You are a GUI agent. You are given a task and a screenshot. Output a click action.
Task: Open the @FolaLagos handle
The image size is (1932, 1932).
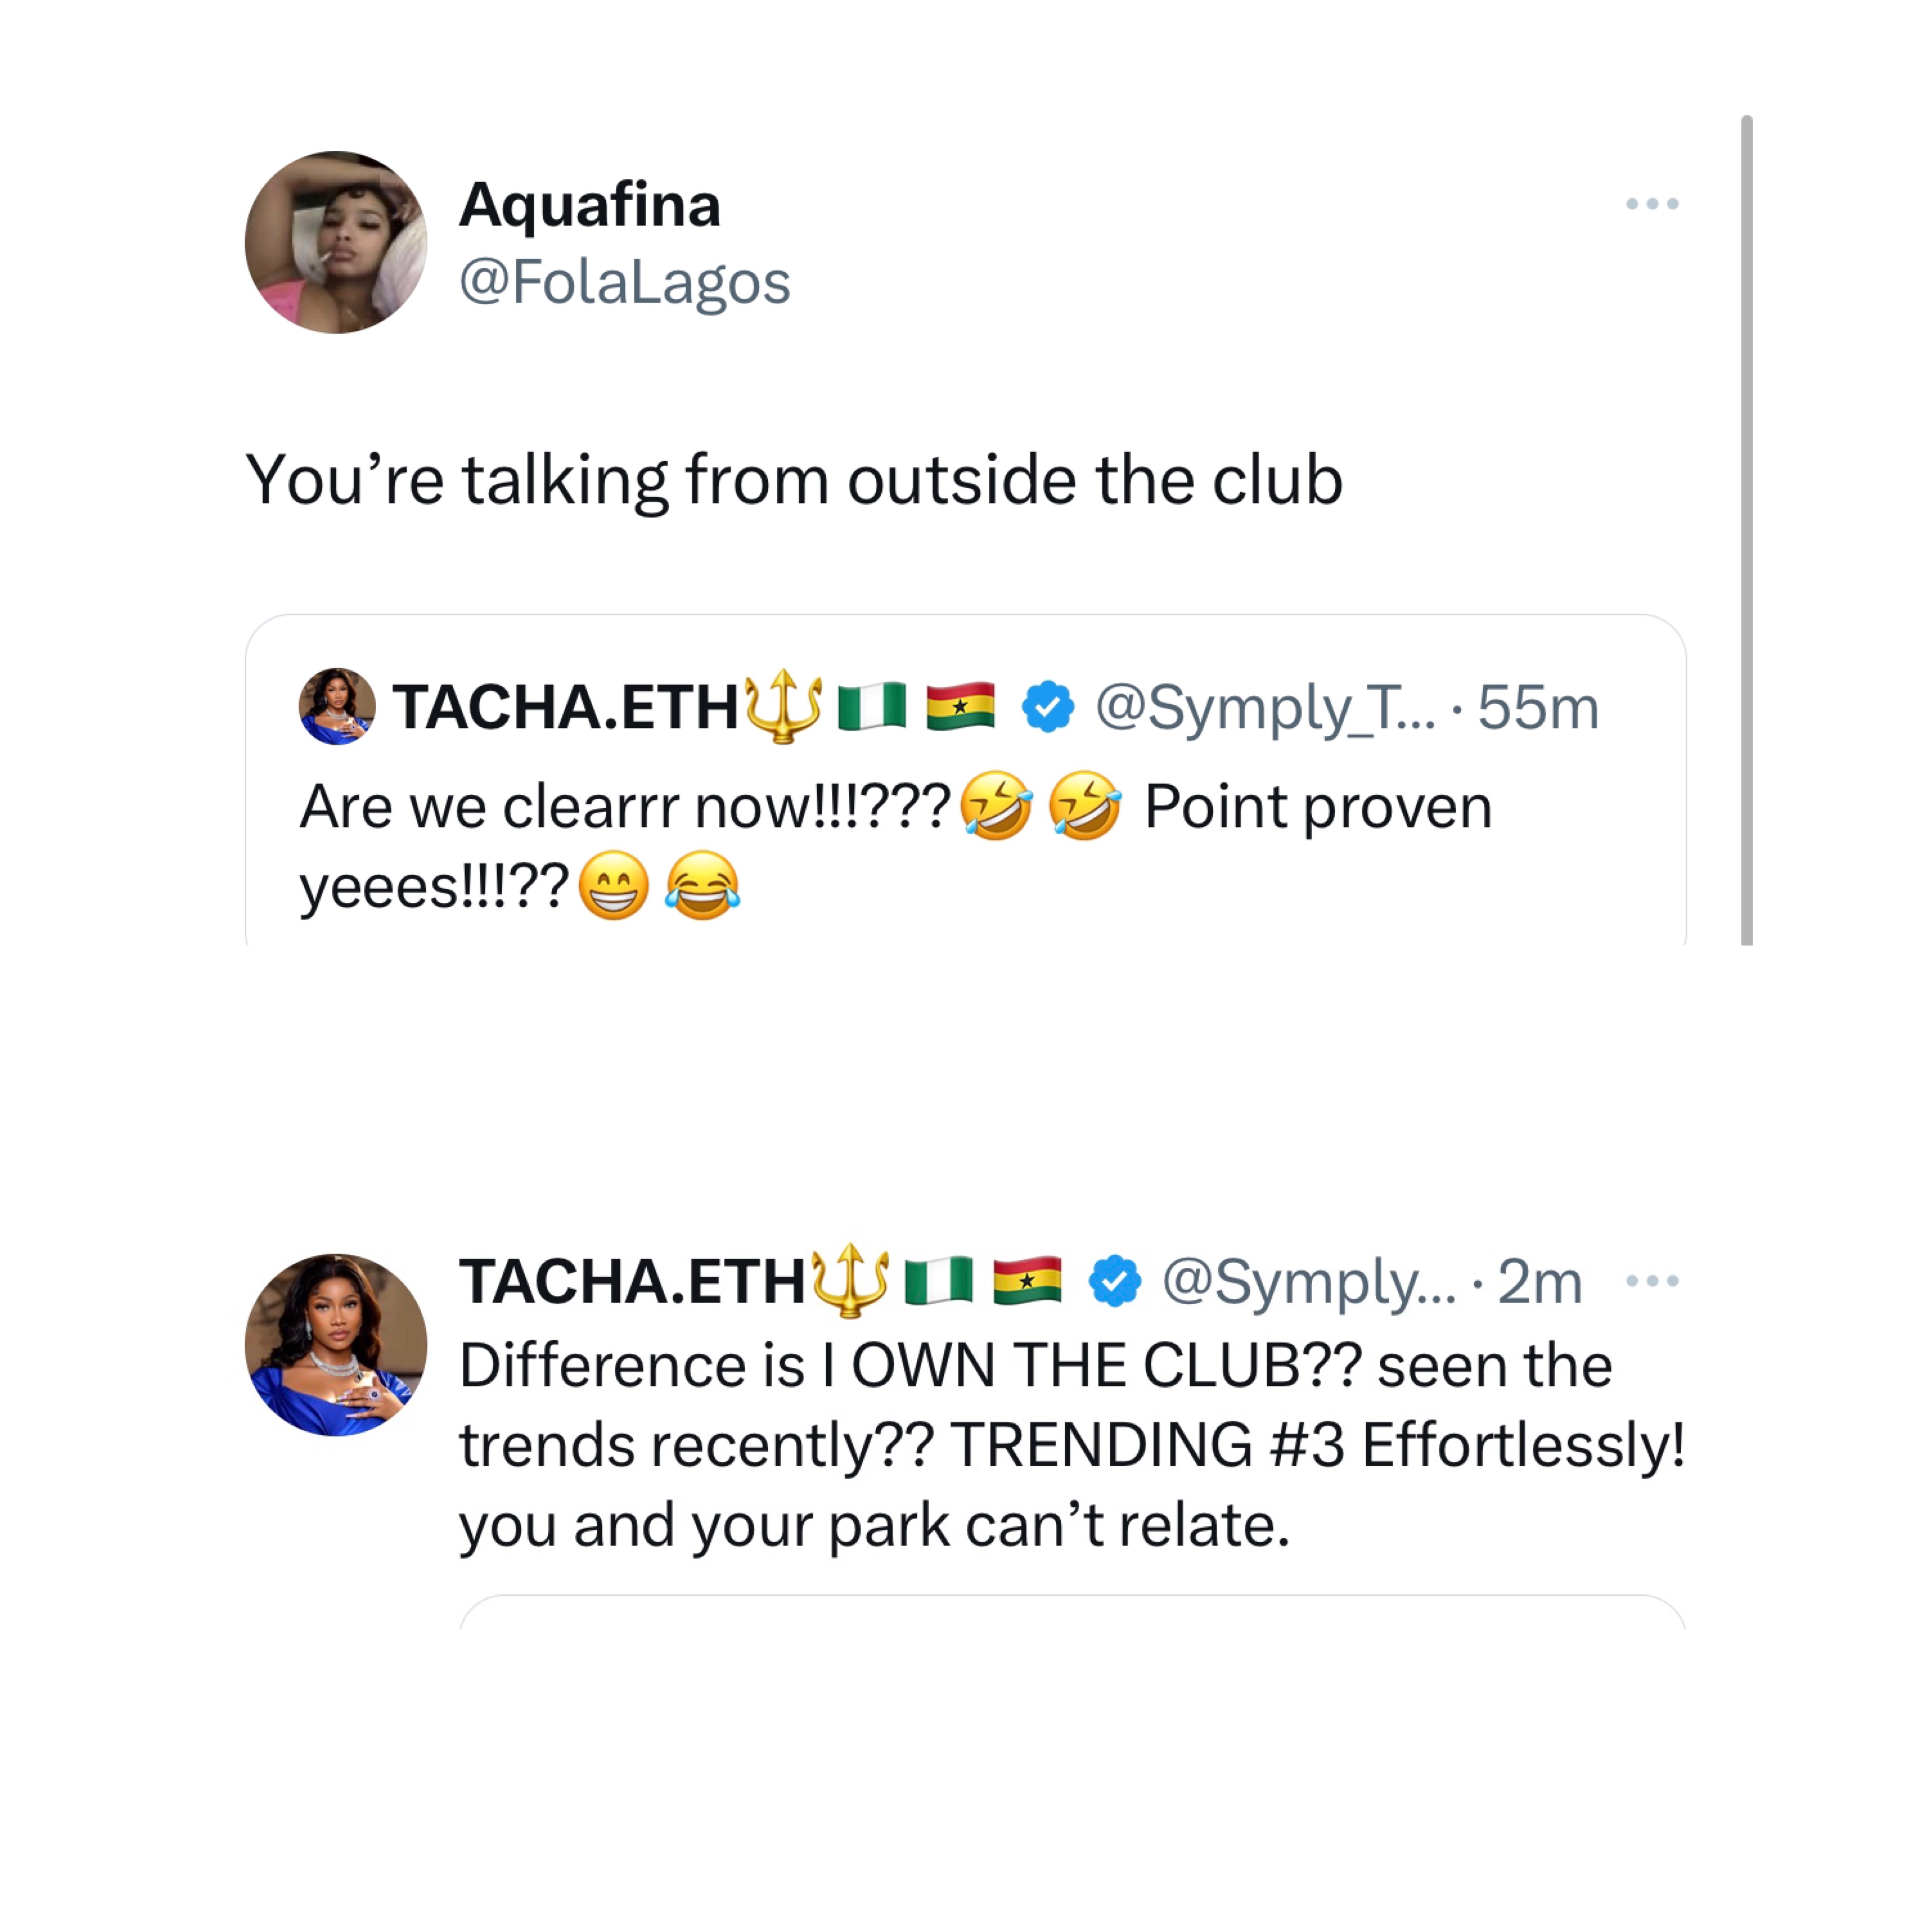coord(625,282)
